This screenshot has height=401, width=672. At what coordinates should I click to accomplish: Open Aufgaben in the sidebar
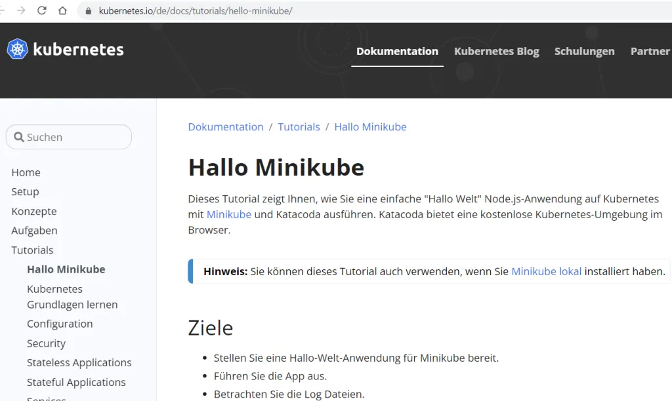coord(34,231)
